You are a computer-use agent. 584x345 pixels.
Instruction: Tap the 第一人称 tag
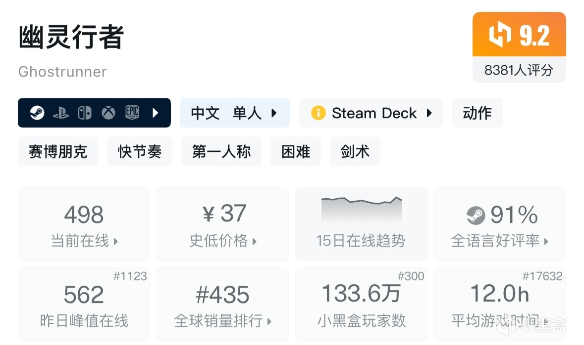click(221, 152)
